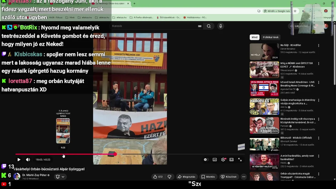Open the Hír24 - Fókusz bookmark
The height and width of the screenshot is (189, 336).
(56, 18)
